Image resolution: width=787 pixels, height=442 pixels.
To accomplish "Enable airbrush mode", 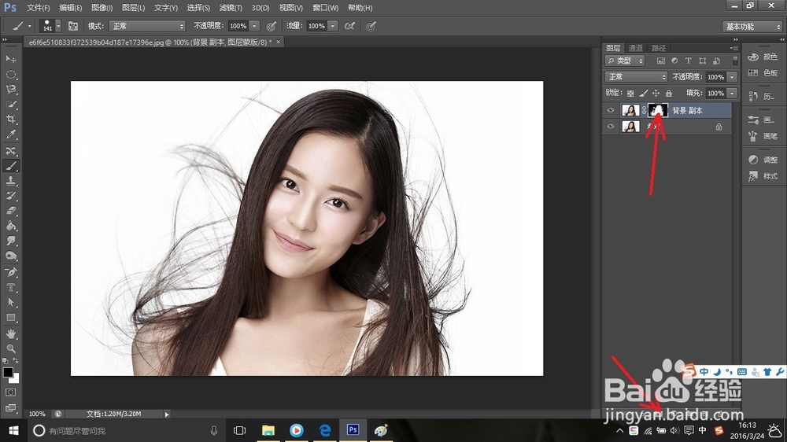I will click(x=350, y=26).
